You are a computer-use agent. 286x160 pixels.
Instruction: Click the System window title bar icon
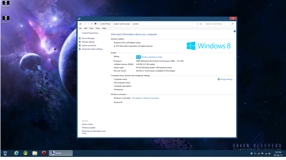tap(79, 19)
